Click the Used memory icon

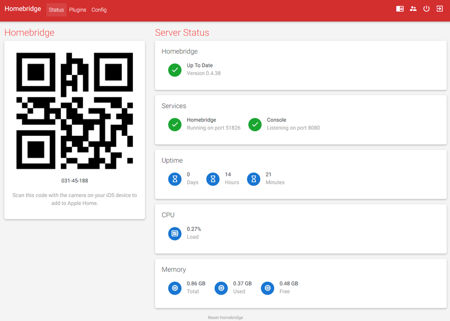tap(221, 288)
